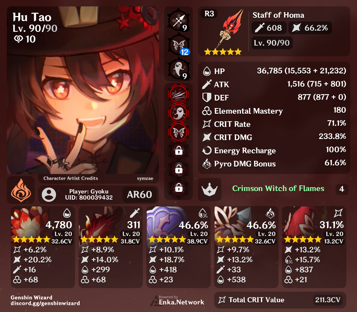Click the normal attack talent icon

pos(178,21)
